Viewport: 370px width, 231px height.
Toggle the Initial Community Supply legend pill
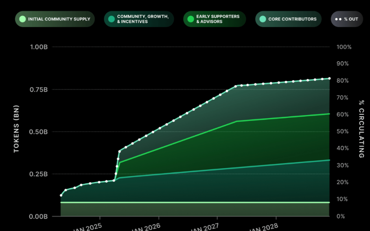point(55,19)
